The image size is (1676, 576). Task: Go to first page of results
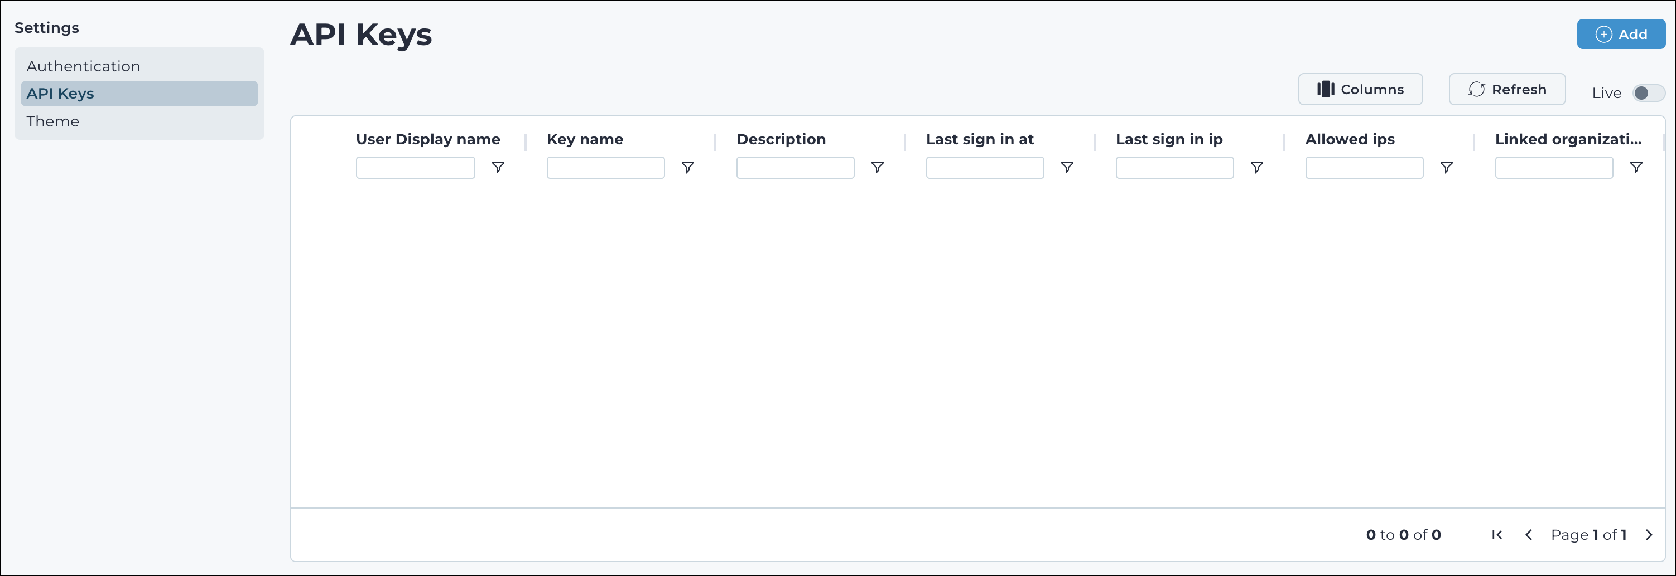(x=1497, y=534)
